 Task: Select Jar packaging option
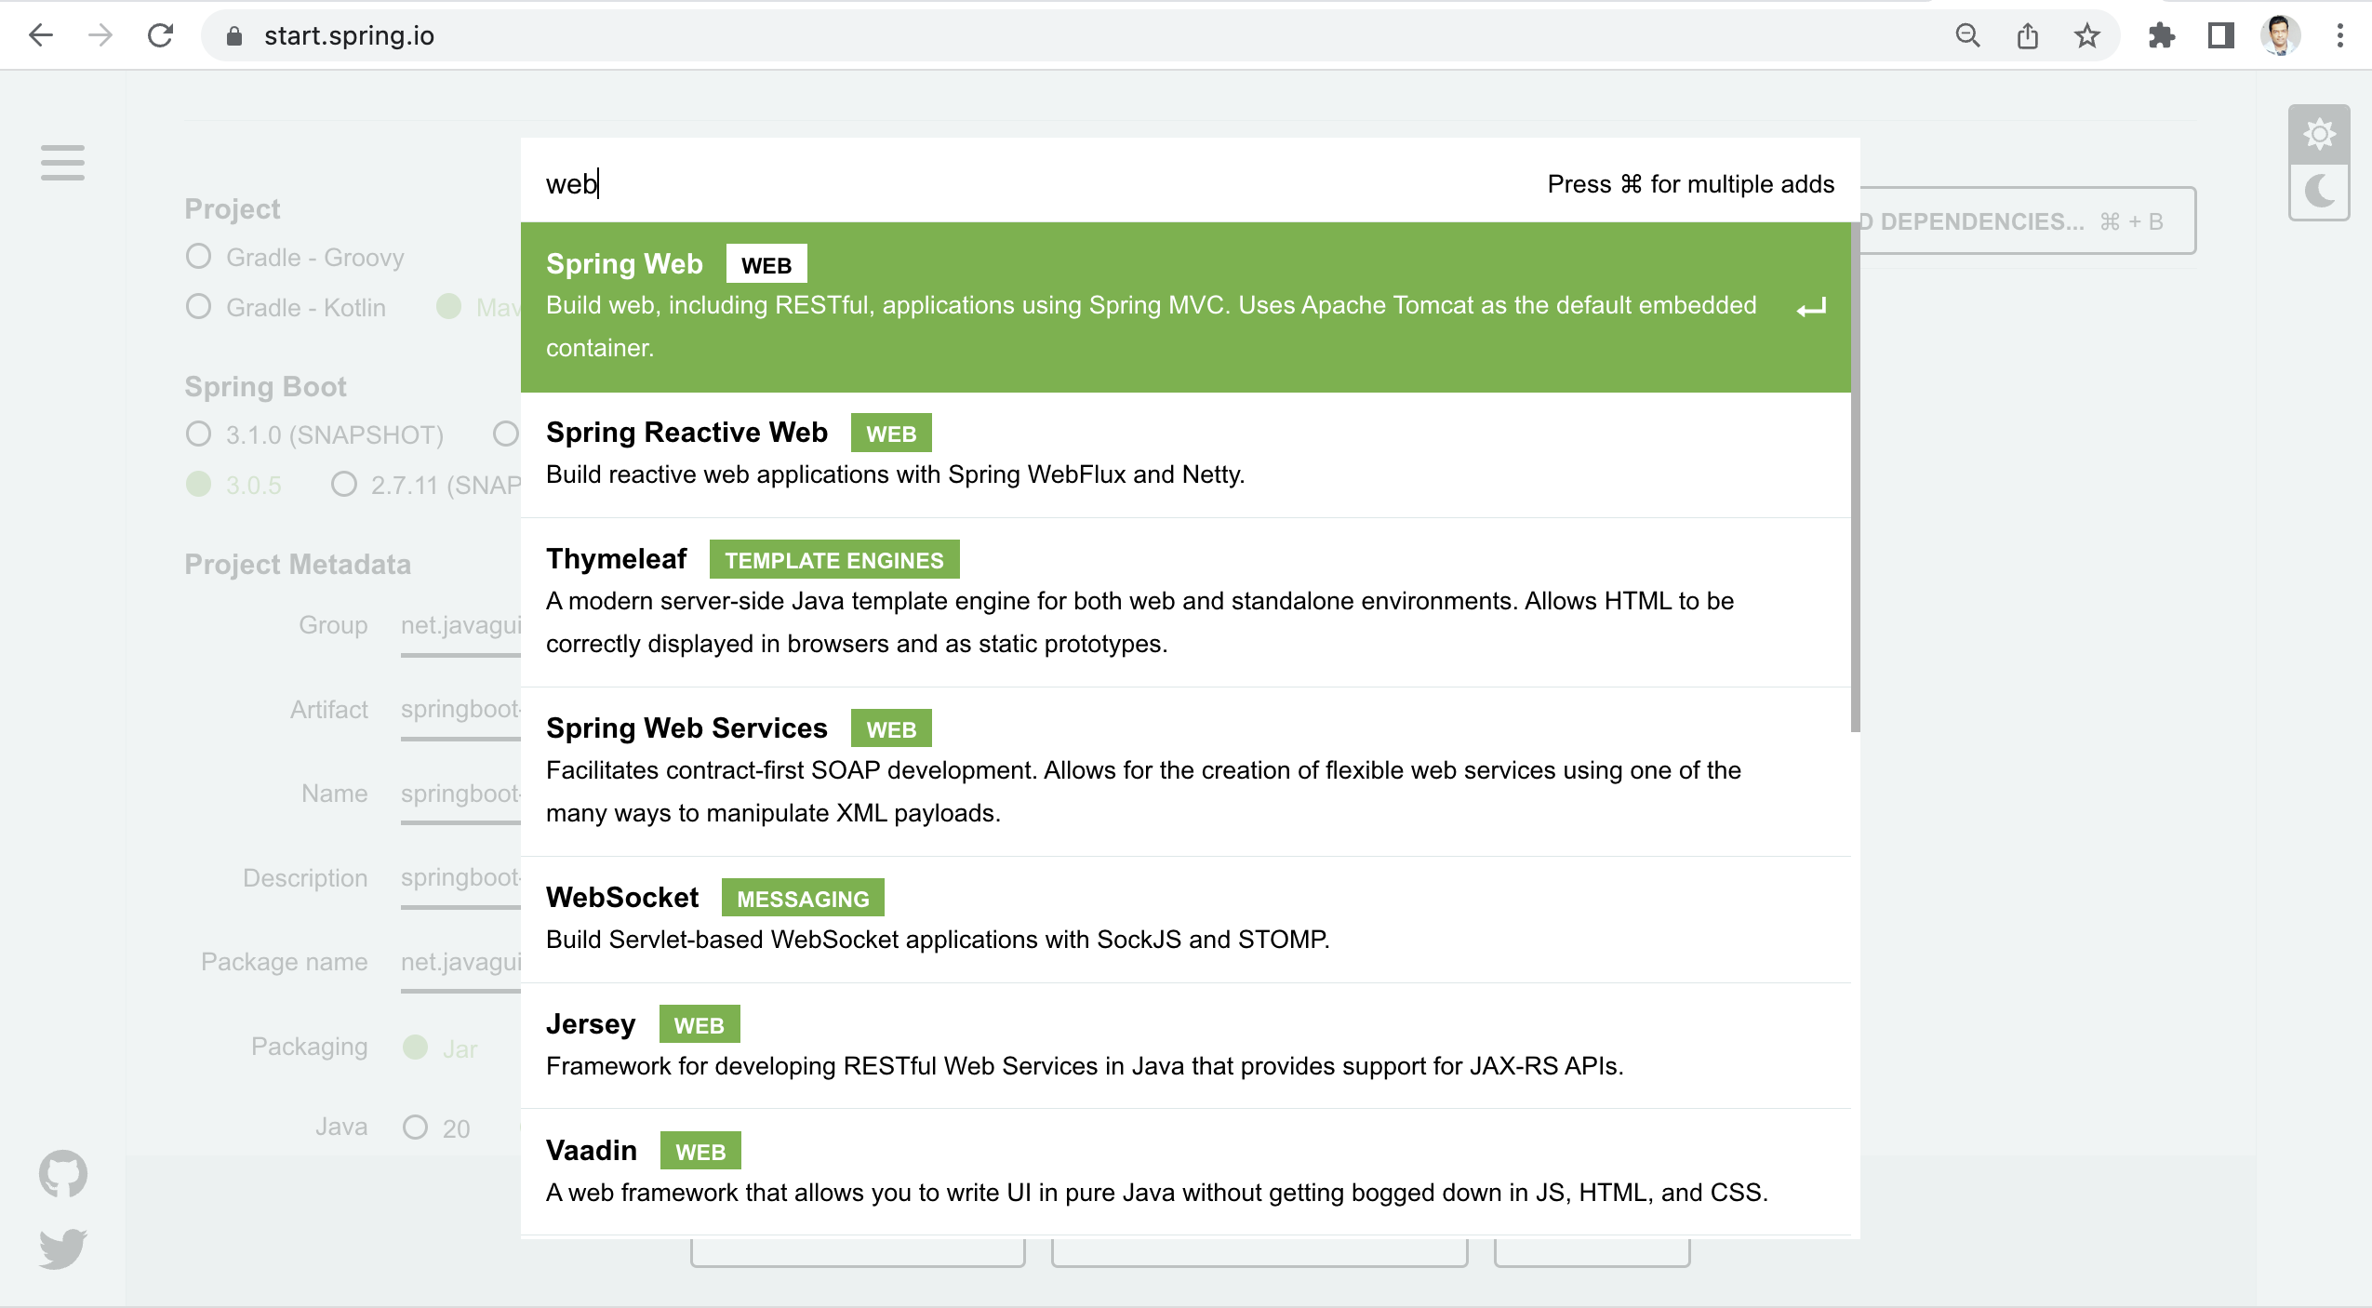[x=441, y=1048]
